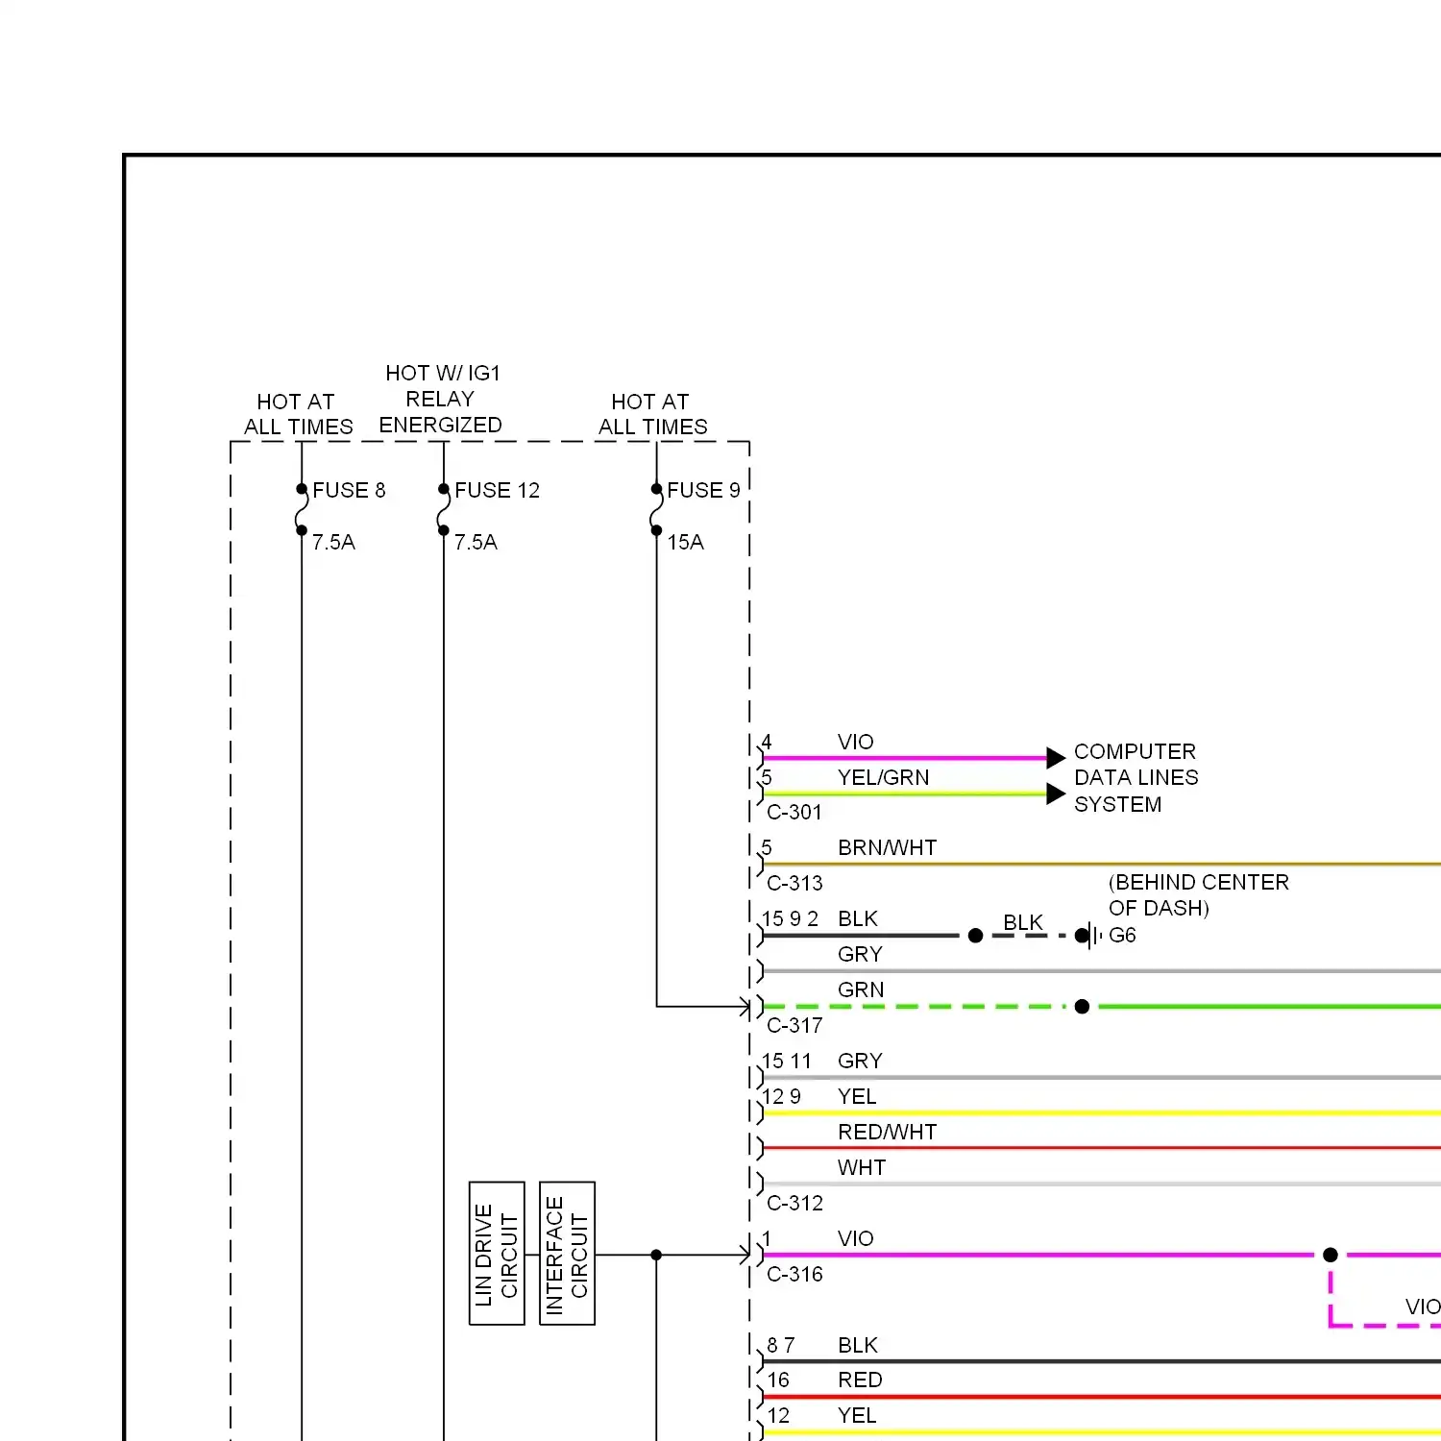
Task: Click the GRY label beside pins 15 11
Action: [x=860, y=1061]
